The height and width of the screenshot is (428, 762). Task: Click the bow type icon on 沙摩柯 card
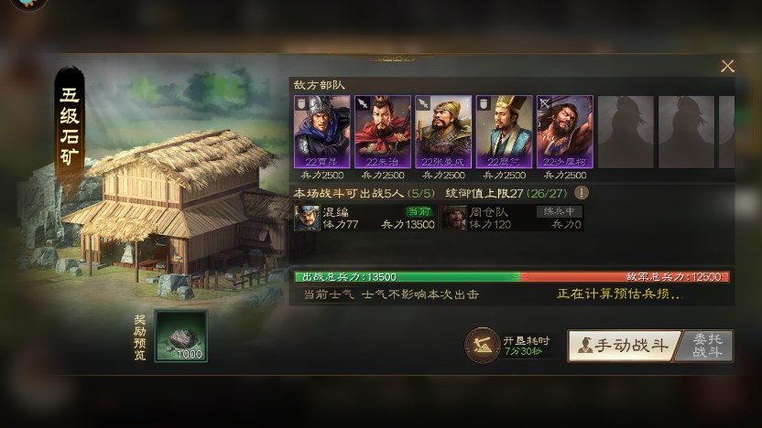pyautogui.click(x=544, y=102)
